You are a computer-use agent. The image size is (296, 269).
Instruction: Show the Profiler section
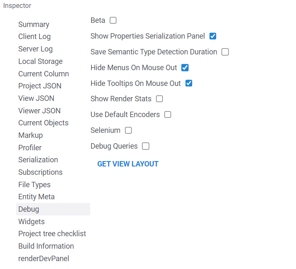point(30,147)
